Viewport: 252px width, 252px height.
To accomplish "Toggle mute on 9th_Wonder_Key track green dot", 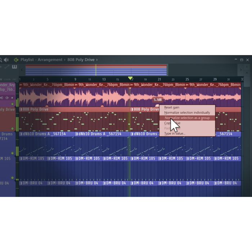I will coord(12,104).
